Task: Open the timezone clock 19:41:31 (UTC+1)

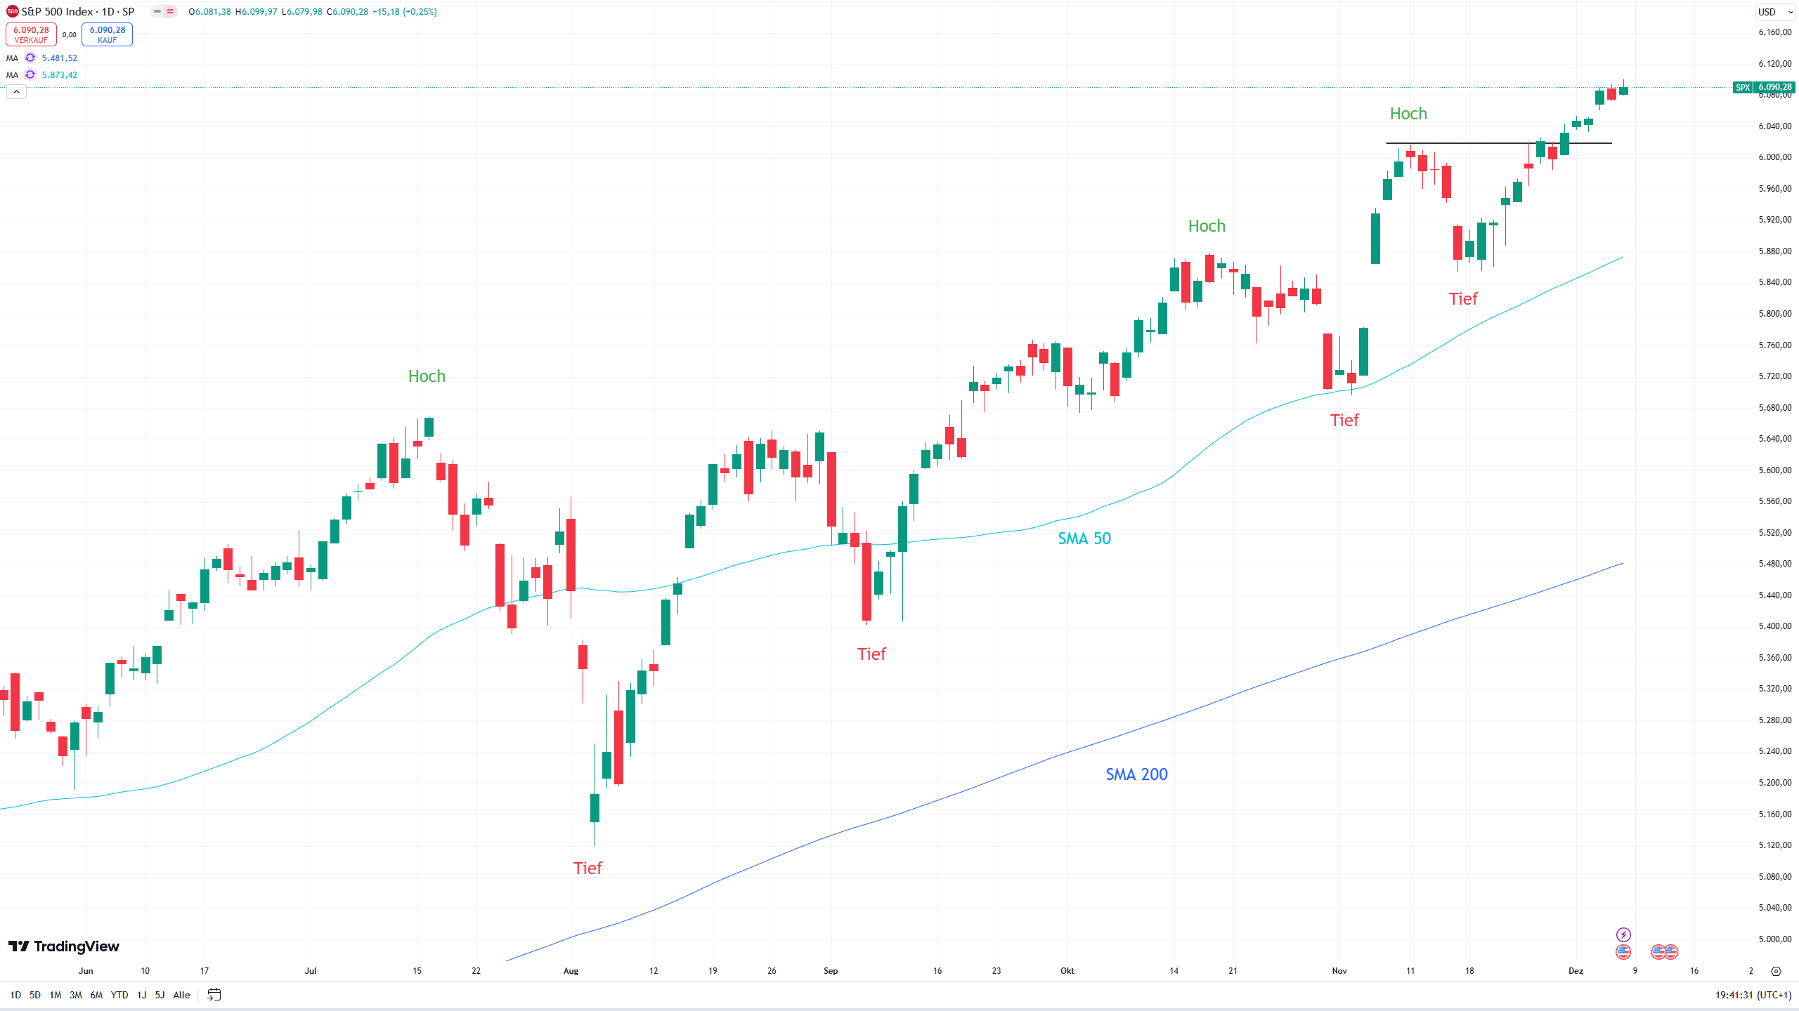Action: pyautogui.click(x=1753, y=995)
